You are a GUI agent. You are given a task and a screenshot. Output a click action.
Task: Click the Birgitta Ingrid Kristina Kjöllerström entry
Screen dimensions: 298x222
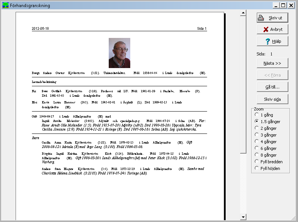pyautogui.click(x=124, y=158)
